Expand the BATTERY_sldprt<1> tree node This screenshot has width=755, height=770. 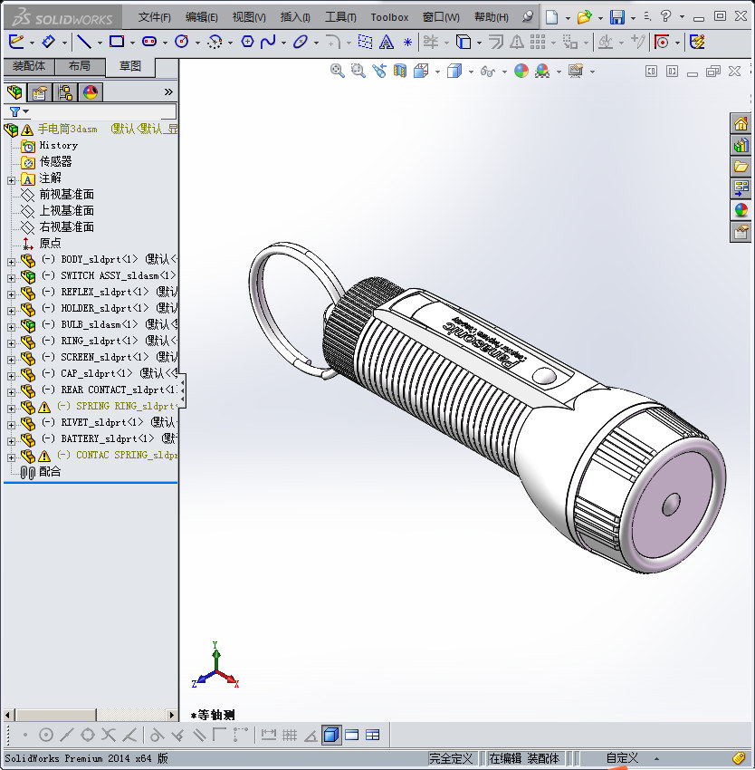coord(11,441)
